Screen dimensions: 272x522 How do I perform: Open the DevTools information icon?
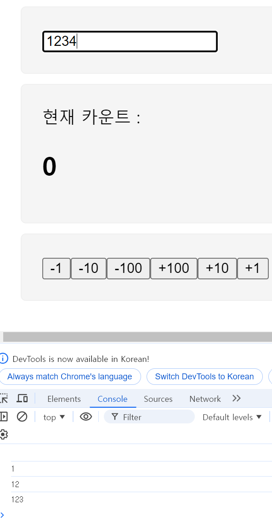(5, 359)
